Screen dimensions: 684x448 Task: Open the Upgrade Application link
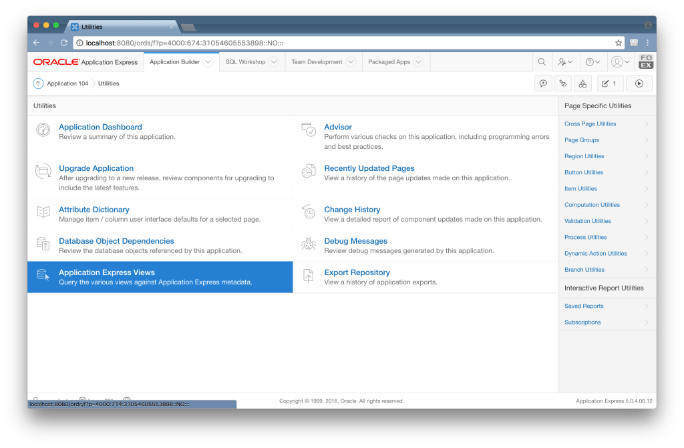pos(96,168)
